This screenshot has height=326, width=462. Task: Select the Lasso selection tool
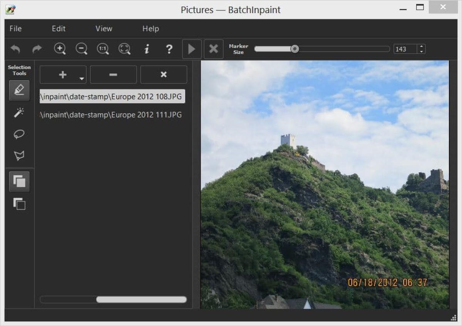point(19,134)
